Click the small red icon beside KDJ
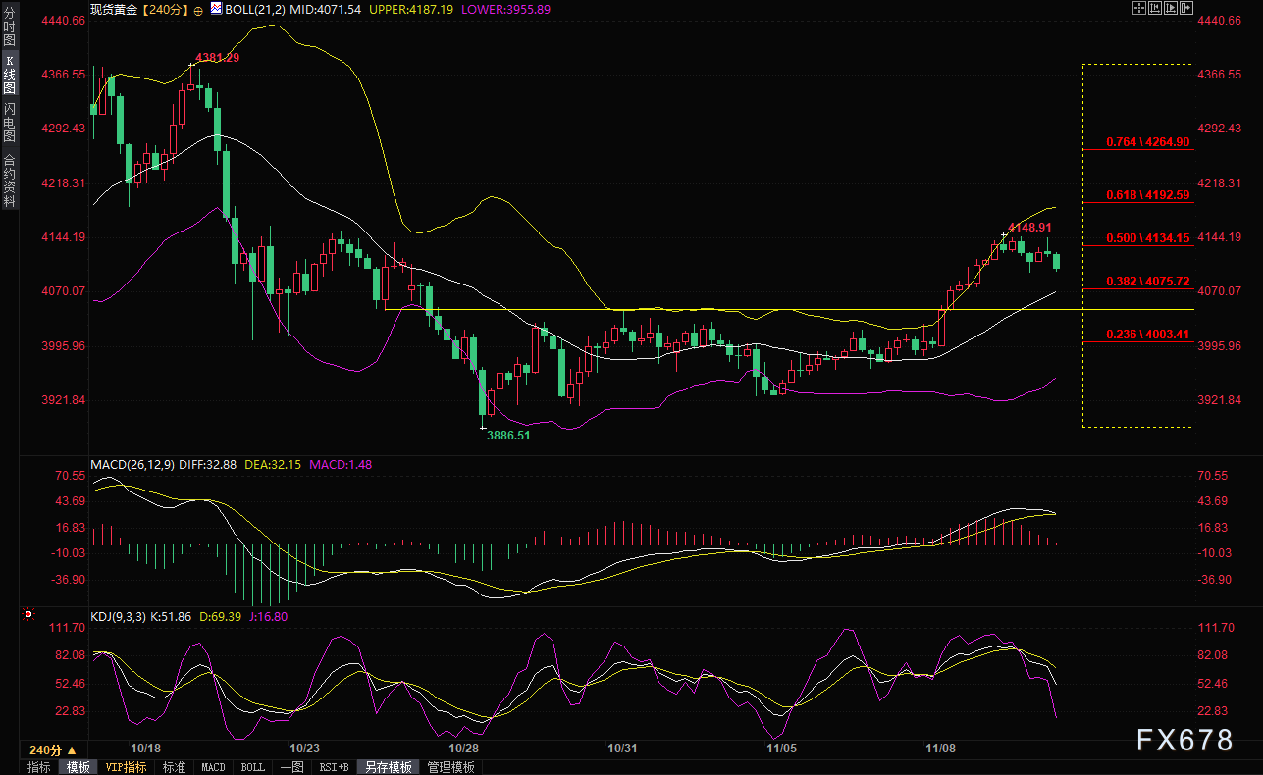The width and height of the screenshot is (1263, 775). click(x=27, y=616)
